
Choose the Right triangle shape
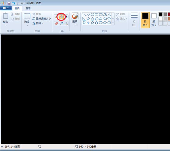[84, 19]
